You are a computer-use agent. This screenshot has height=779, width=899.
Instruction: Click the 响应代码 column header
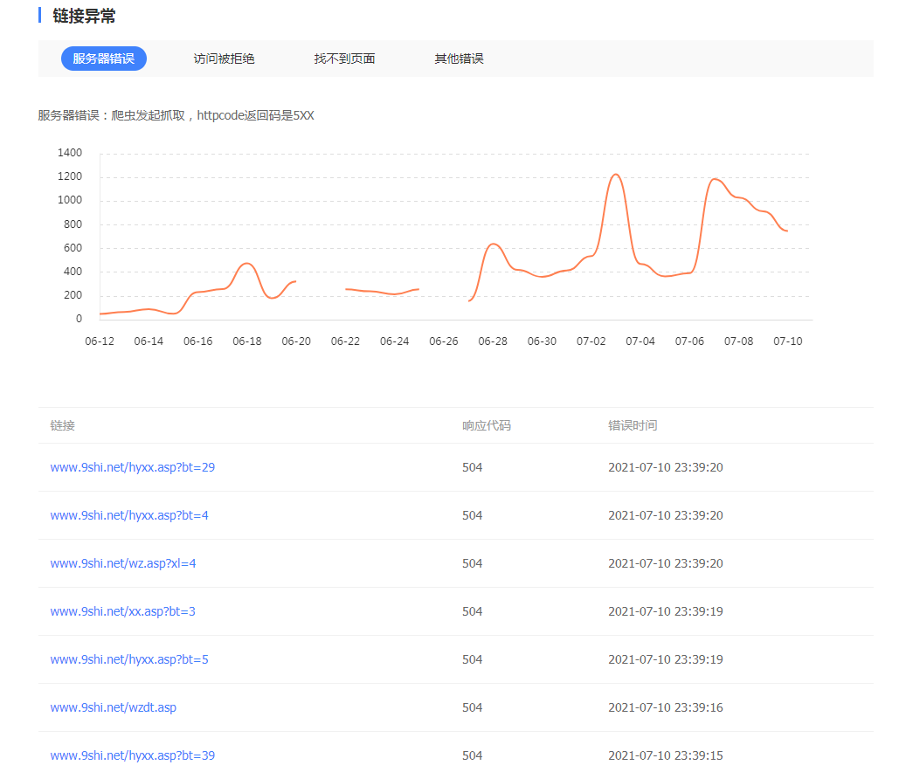(x=486, y=425)
